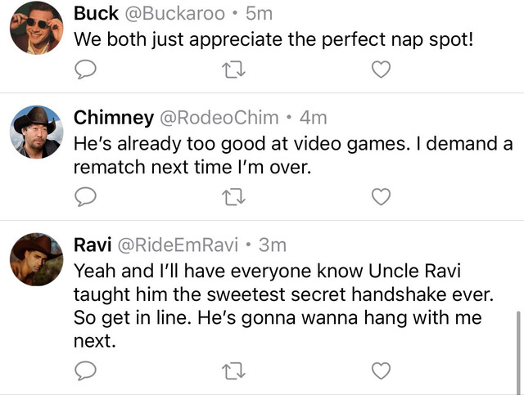524x395 pixels.
Task: Retweet Buck's nap spot tweet
Action: (x=233, y=70)
